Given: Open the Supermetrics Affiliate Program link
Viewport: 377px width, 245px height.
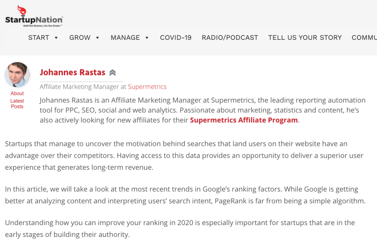Looking at the screenshot, I should (x=244, y=120).
